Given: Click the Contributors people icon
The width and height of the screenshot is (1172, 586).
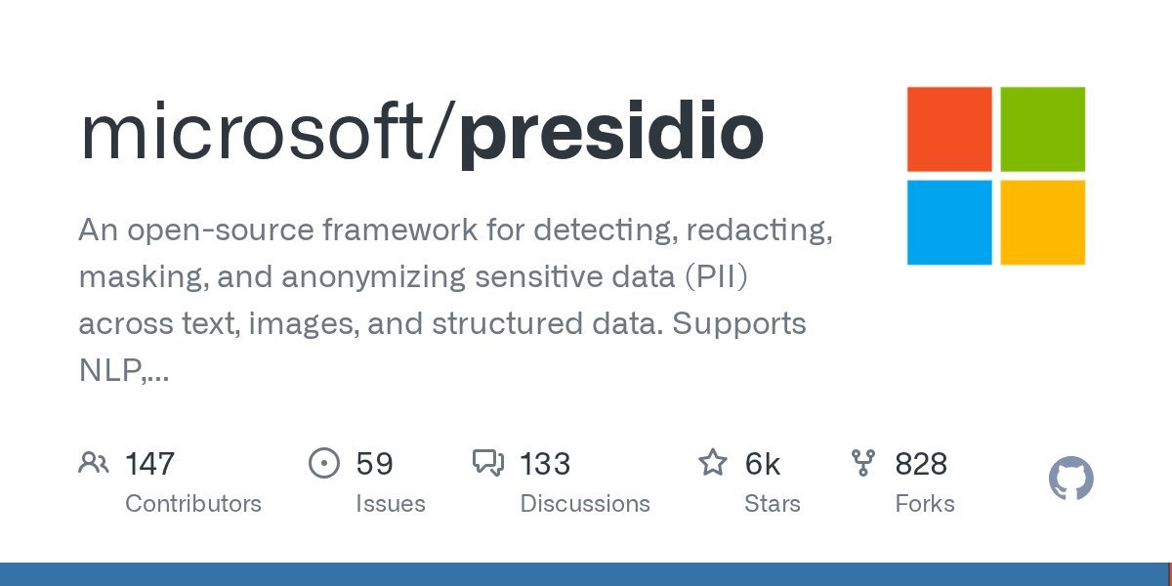Looking at the screenshot, I should coord(93,463).
